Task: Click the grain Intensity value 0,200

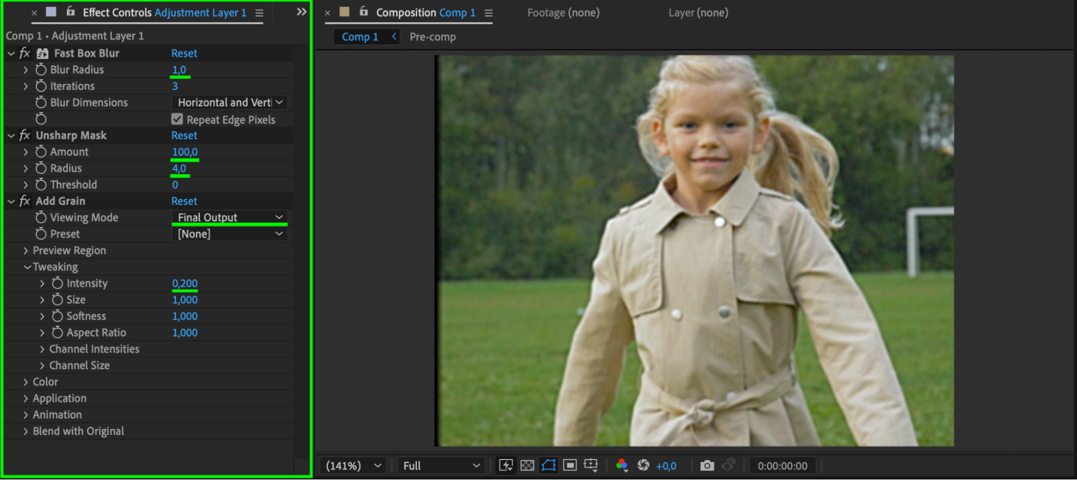Action: click(x=185, y=283)
